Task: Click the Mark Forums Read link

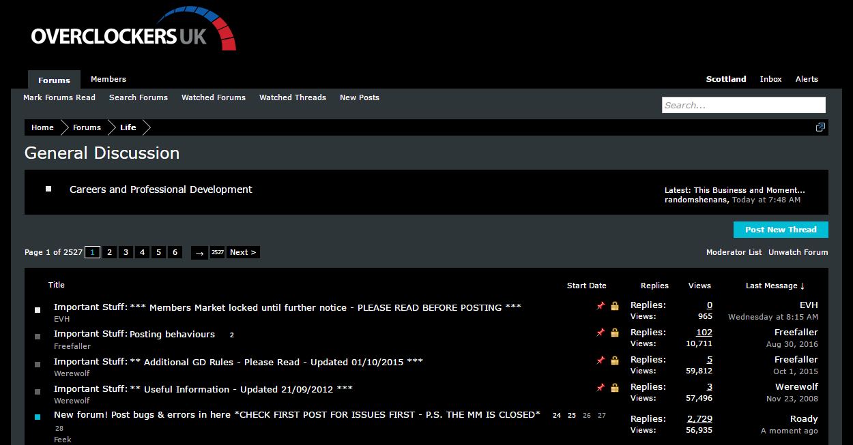Action: [59, 97]
